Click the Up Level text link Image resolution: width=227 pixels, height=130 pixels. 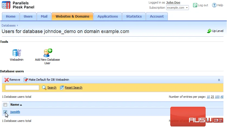pyautogui.click(x=218, y=31)
